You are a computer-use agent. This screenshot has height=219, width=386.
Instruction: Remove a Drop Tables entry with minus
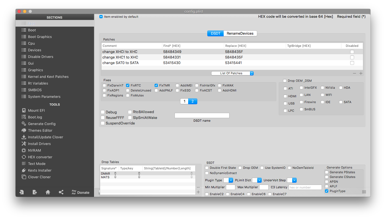pos(198,187)
